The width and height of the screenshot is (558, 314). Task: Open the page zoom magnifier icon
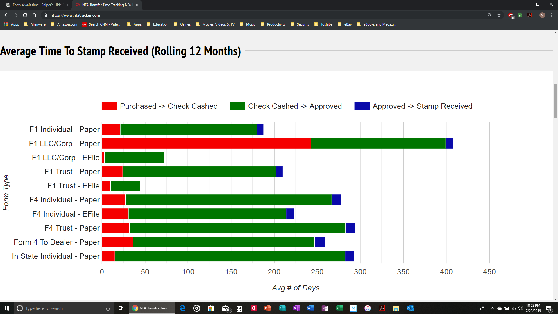tap(490, 15)
